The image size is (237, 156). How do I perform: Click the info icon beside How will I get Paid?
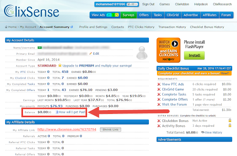[57, 112]
